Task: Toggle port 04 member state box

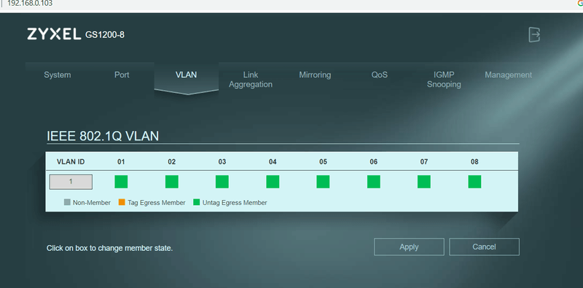Action: [273, 182]
